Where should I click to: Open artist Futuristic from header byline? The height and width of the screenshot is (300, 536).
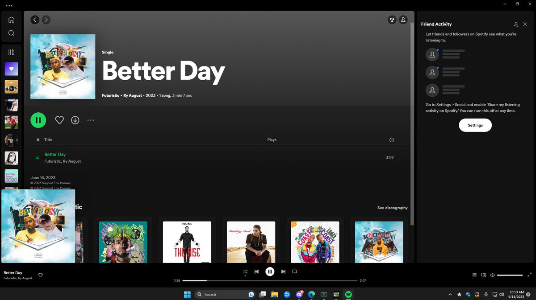(111, 95)
